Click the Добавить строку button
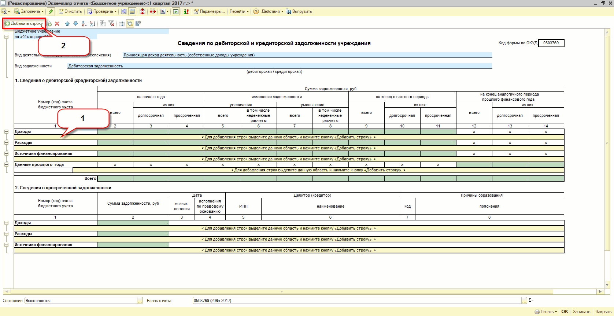The image size is (614, 316). pyautogui.click(x=24, y=23)
